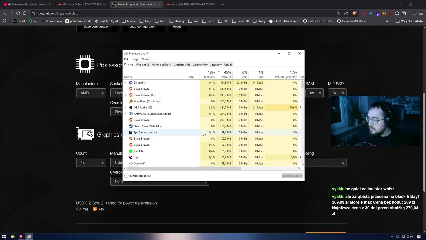The width and height of the screenshot is (426, 240).
Task: Open the Opcje menu in Task Manager
Action: (135, 59)
